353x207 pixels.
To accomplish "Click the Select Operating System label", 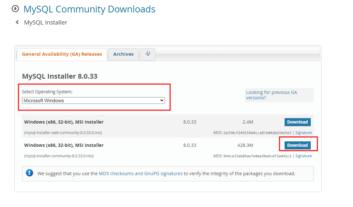I will click(x=47, y=92).
